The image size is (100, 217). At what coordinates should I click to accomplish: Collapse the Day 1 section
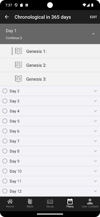[x=93, y=34]
